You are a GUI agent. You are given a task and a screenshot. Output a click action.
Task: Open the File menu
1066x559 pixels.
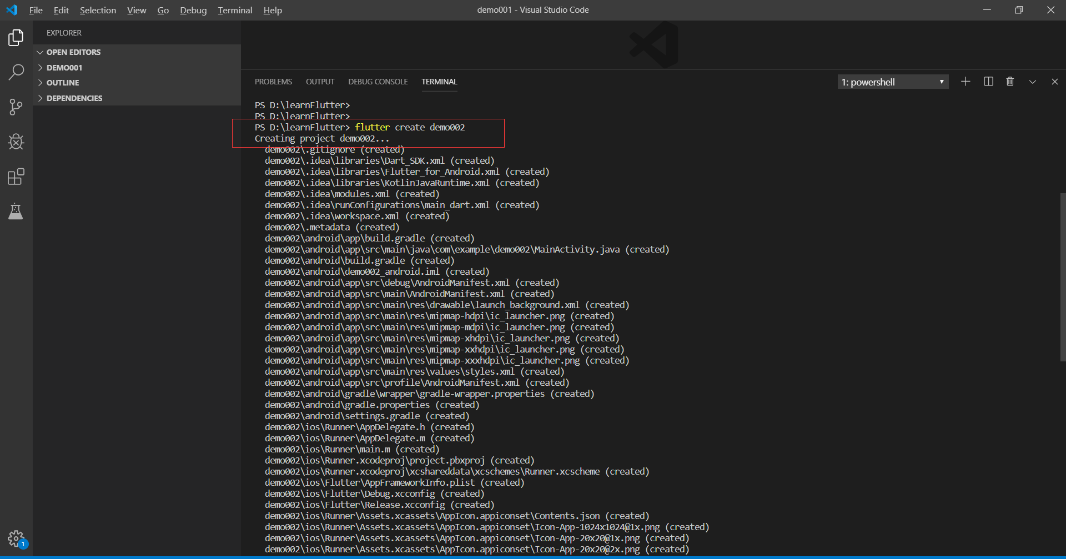[36, 10]
